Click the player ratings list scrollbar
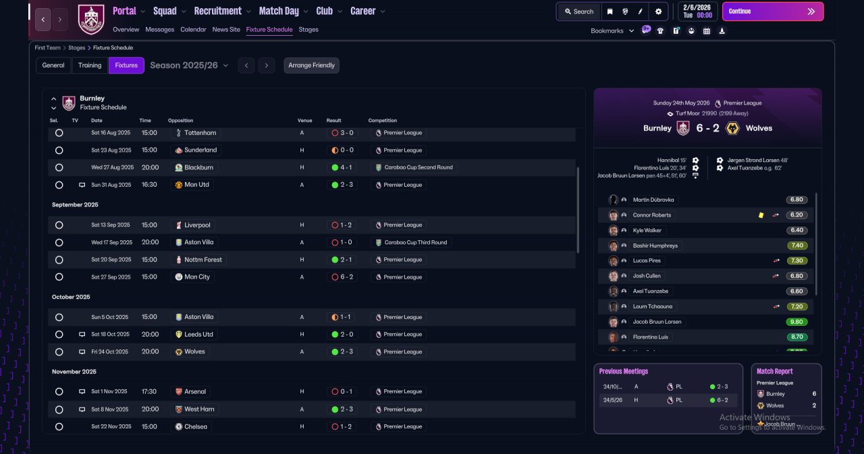Viewport: 864px width, 454px height. click(816, 244)
